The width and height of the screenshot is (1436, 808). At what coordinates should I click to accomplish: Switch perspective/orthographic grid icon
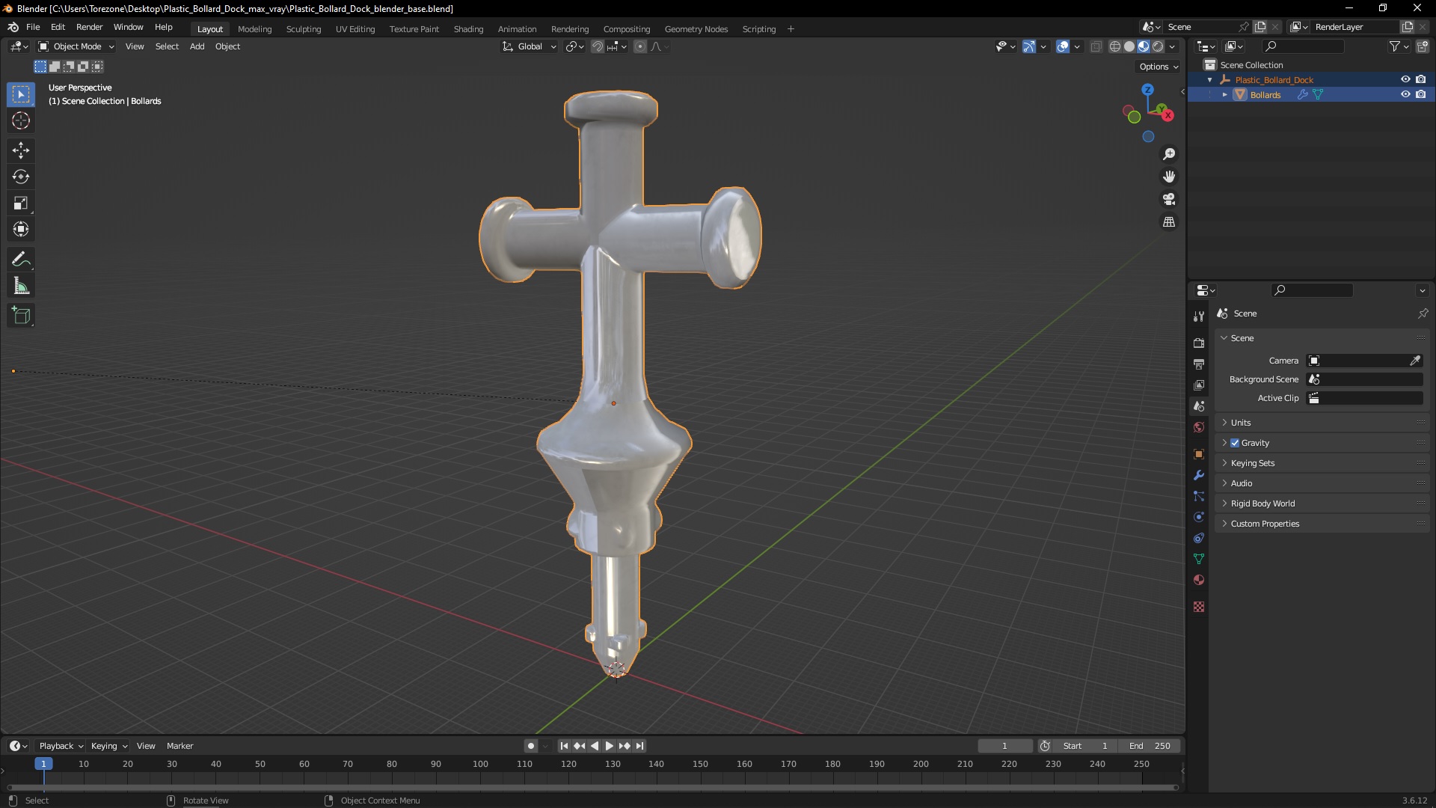coord(1169,222)
